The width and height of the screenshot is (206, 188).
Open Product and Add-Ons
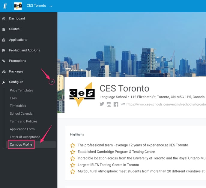pyautogui.click(x=24, y=50)
